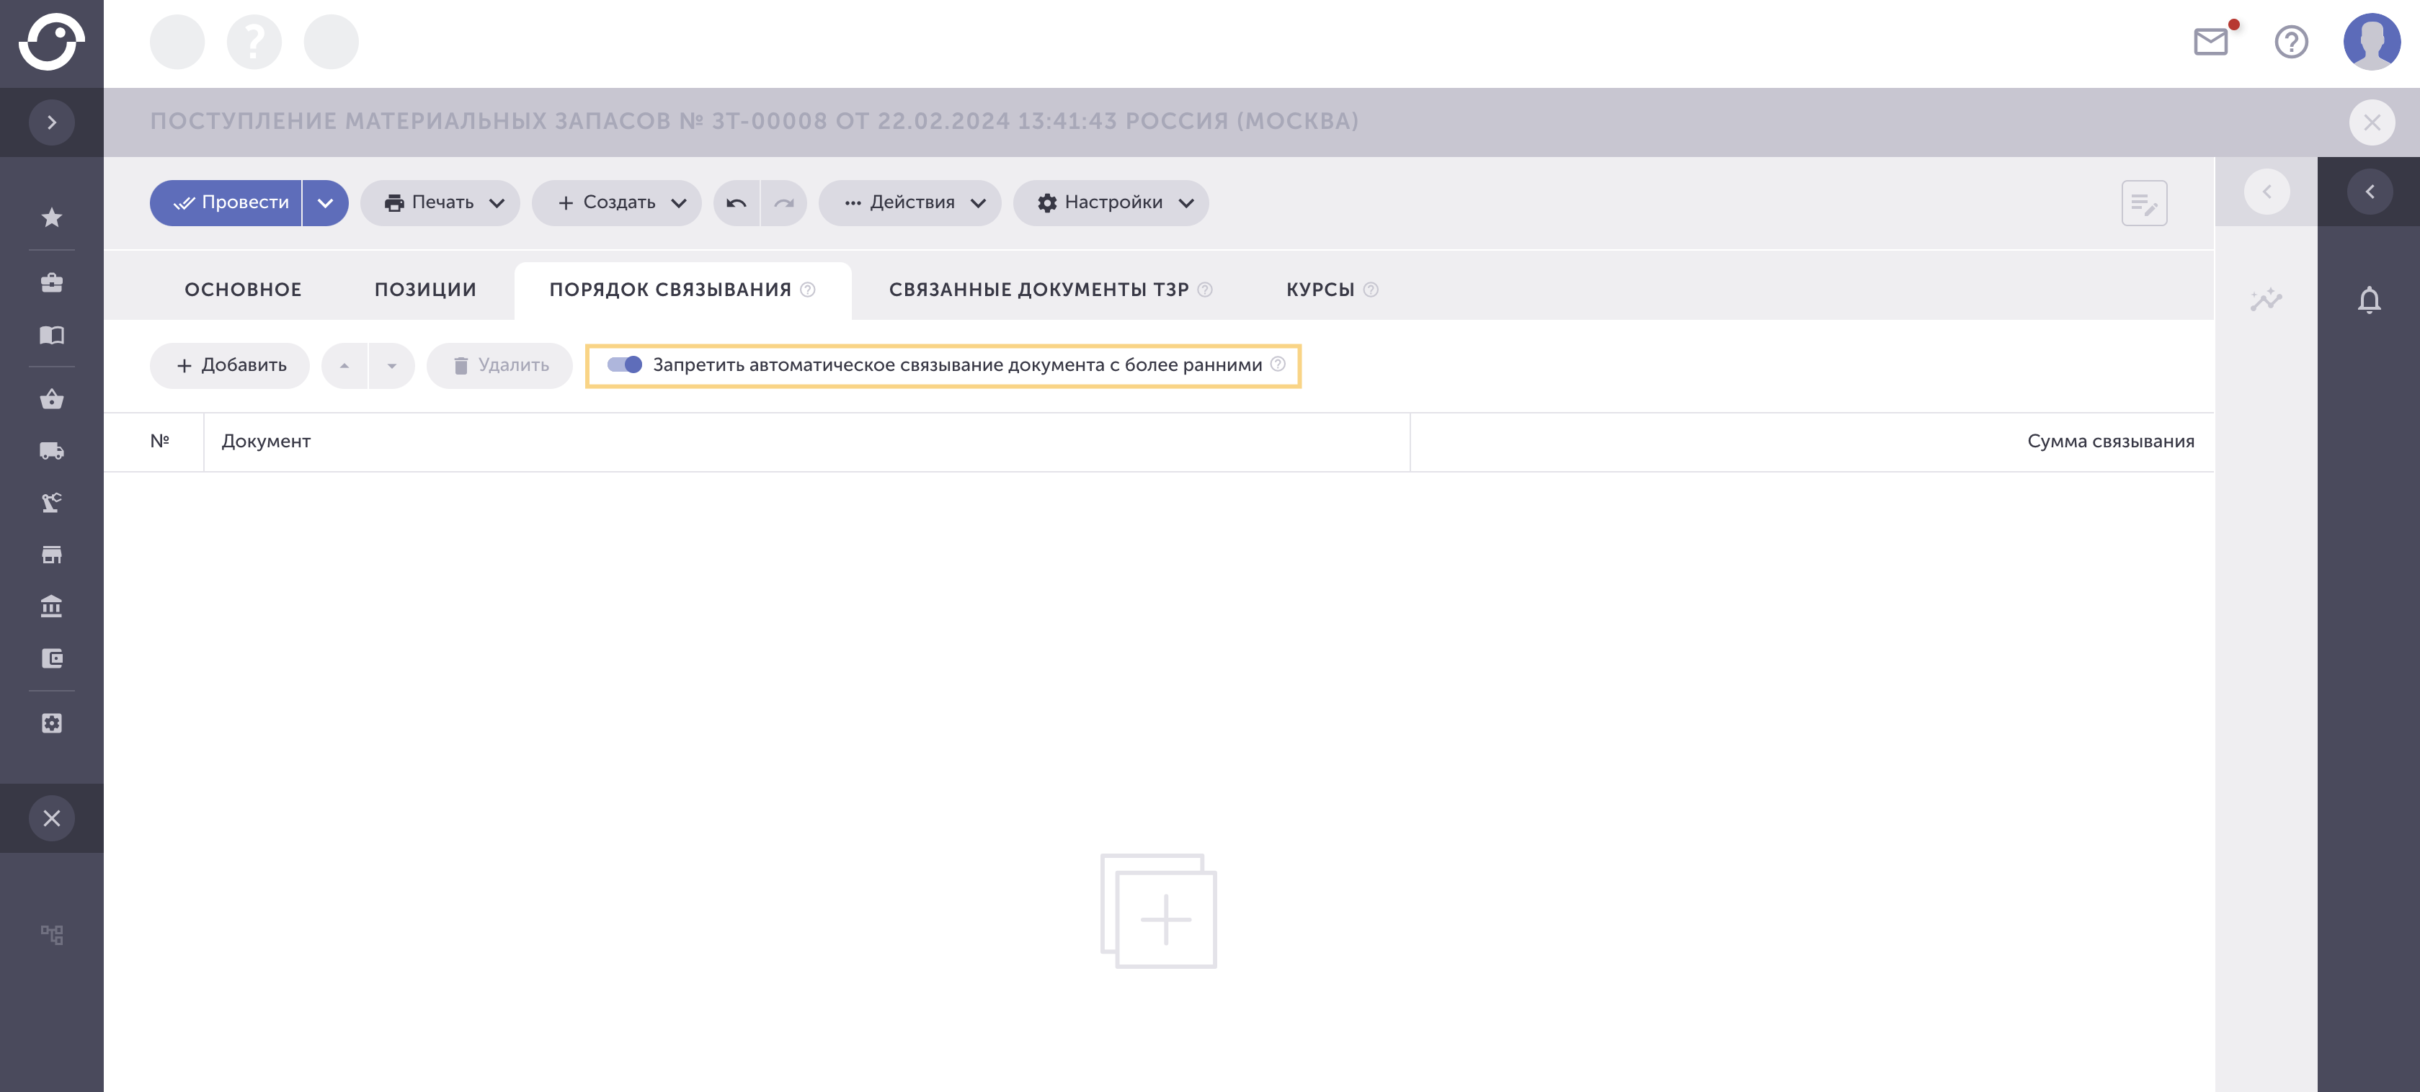Open the delivery truck section in sidebar
2420x1092 pixels.
[x=52, y=451]
